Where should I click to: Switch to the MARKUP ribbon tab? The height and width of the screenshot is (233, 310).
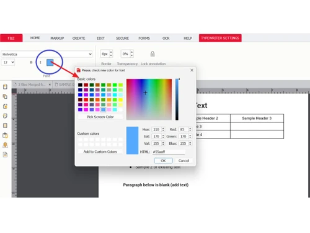tap(57, 39)
